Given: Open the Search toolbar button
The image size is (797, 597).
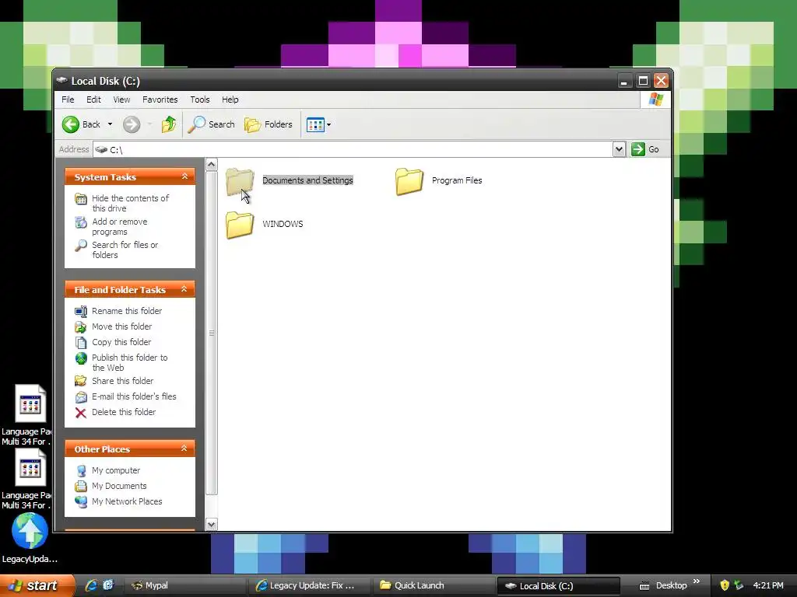Looking at the screenshot, I should 211,124.
